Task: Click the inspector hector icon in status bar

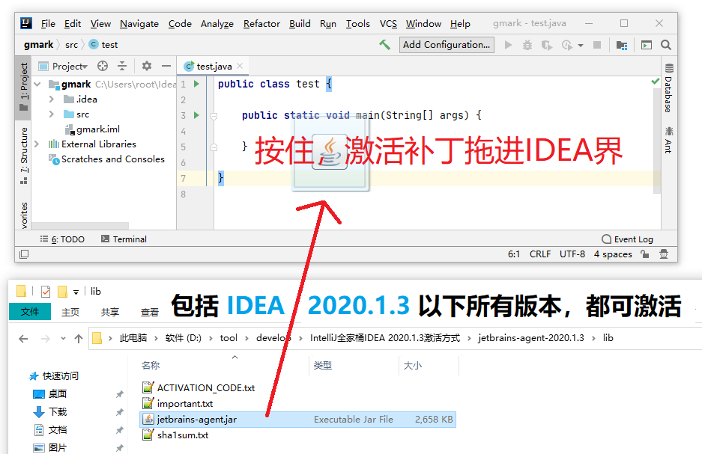Action: (x=664, y=254)
